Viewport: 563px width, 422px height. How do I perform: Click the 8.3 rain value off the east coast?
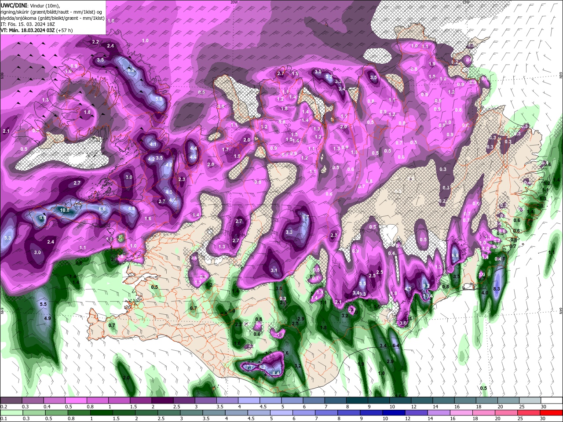tap(497, 289)
